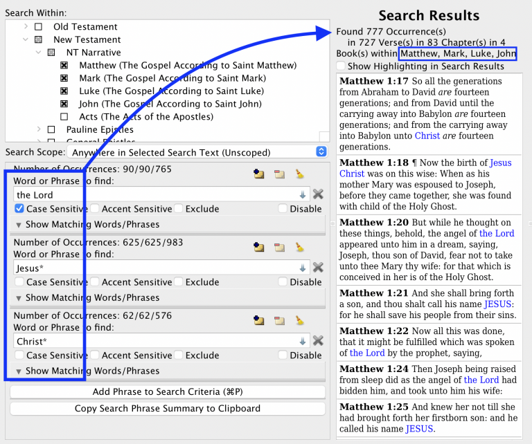
Task: Toggle the New Testament checkbox
Action: pos(38,39)
